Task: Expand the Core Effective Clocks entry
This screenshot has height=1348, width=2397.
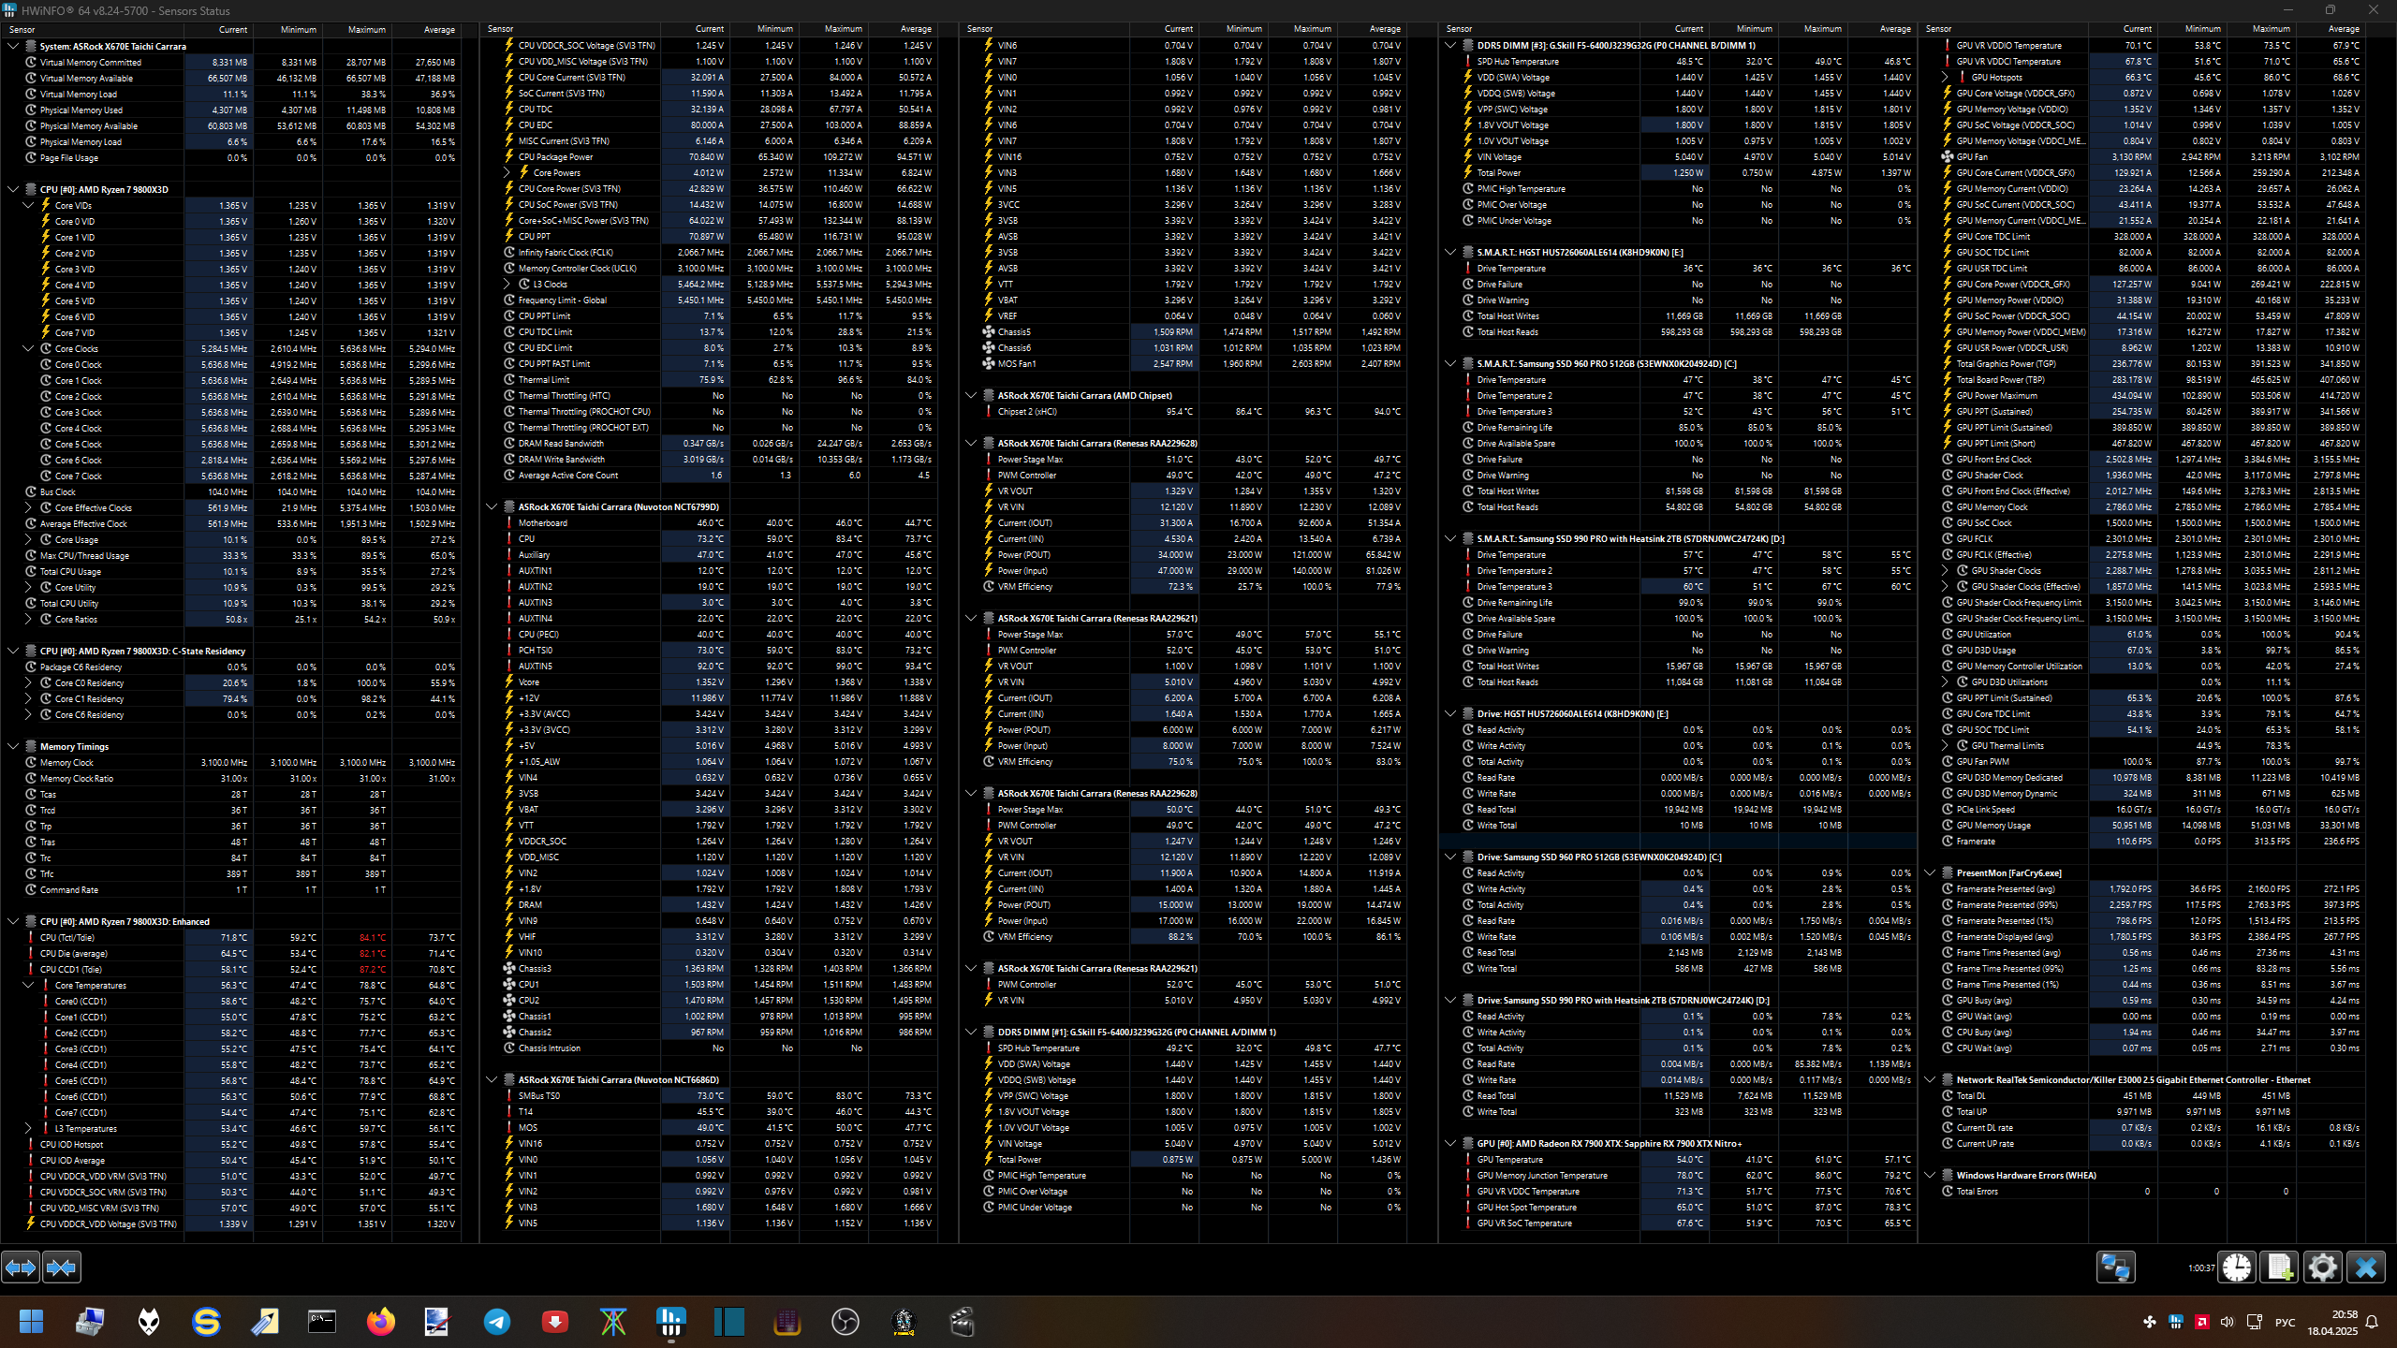Action: tap(28, 507)
